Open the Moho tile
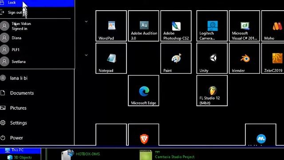284x160 pixels. [273, 26]
